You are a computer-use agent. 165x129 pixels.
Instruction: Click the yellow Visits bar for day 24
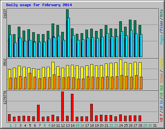[x=121, y=67]
